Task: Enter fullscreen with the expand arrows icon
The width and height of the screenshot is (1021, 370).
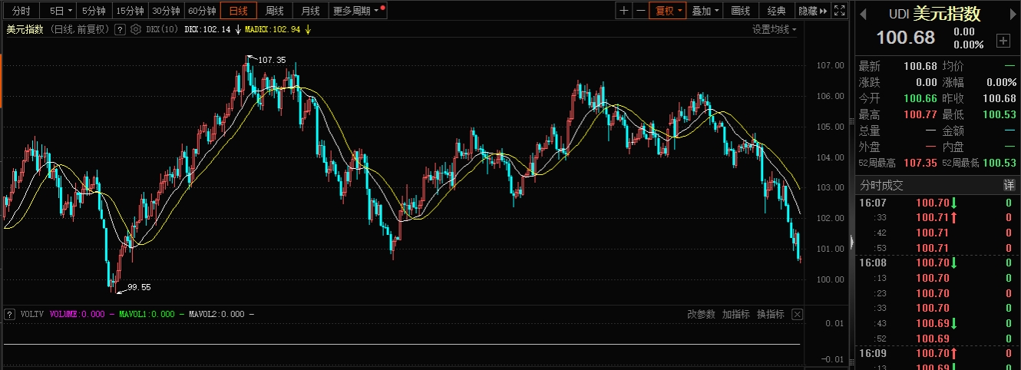Action: tap(840, 11)
